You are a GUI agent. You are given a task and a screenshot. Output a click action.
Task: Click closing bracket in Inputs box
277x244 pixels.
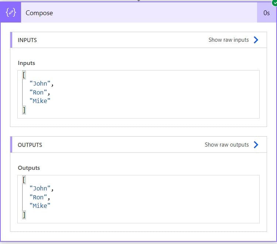click(x=24, y=110)
